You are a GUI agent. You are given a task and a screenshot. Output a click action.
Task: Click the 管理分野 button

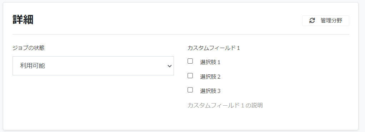pos(325,21)
